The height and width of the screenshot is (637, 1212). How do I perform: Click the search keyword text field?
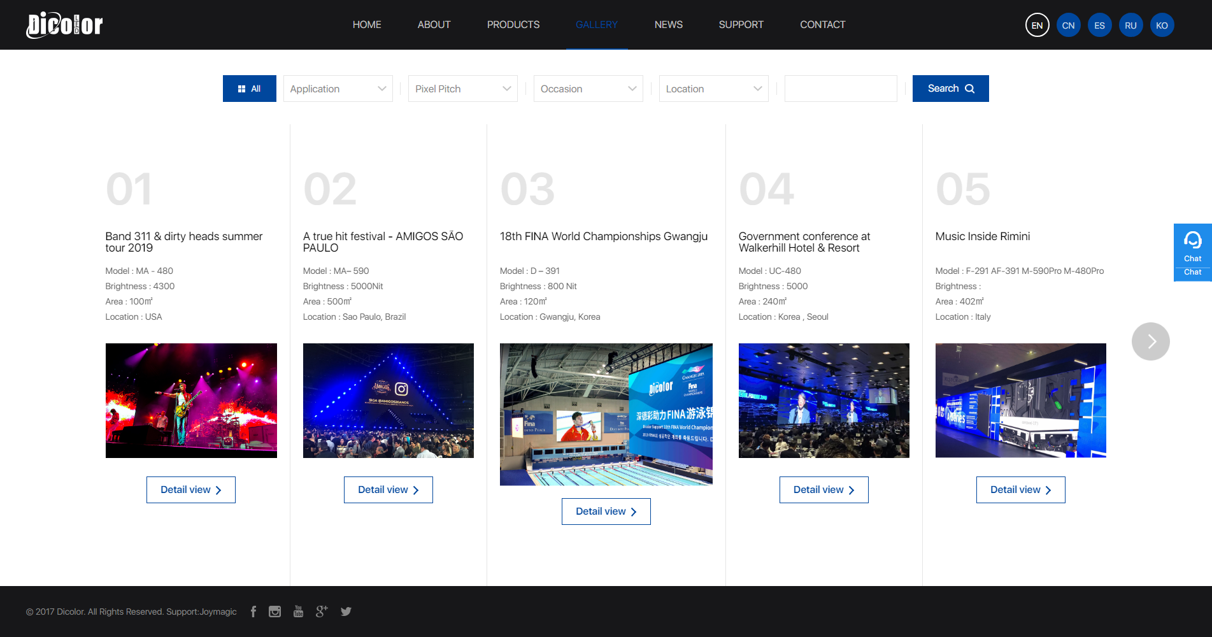click(841, 89)
